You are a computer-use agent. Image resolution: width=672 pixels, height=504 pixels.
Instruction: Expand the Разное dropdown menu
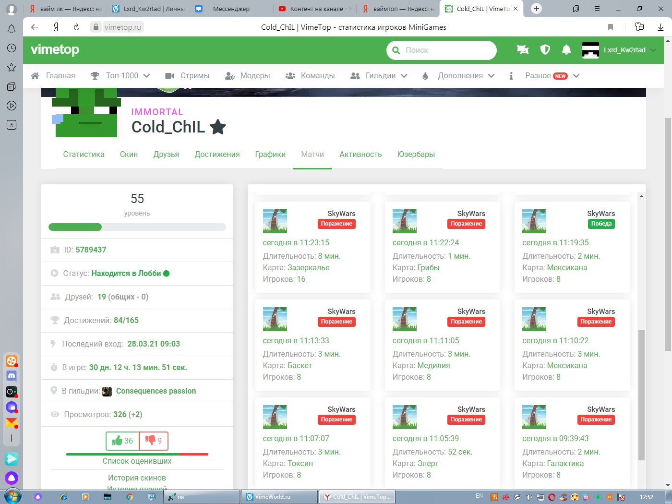point(576,76)
